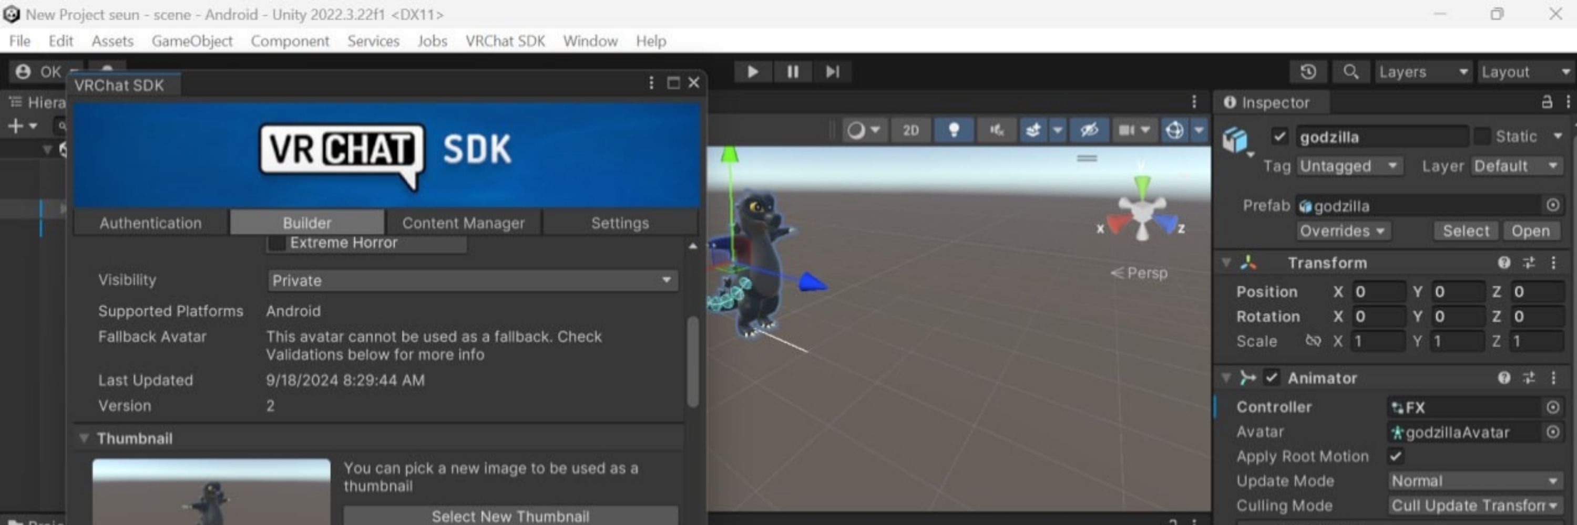This screenshot has width=1577, height=525.
Task: Open the Tag dropdown showing Untagged
Action: tap(1349, 166)
